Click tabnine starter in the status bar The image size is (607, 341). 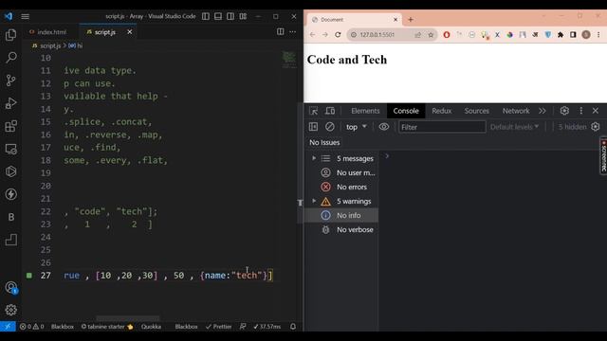coord(107,327)
